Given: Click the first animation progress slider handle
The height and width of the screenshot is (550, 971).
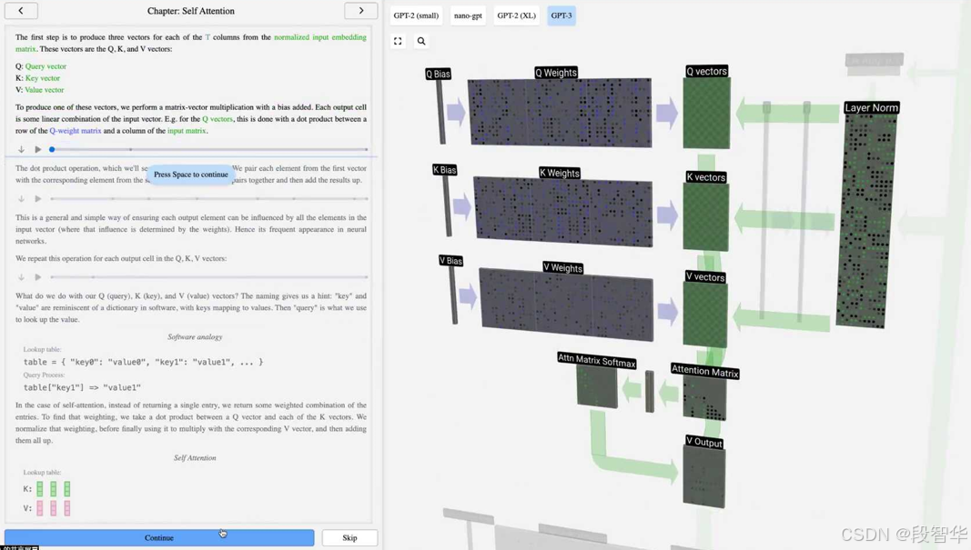Looking at the screenshot, I should 52,149.
